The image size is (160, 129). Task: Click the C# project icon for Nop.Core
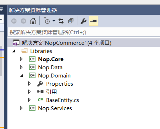(x=32, y=59)
